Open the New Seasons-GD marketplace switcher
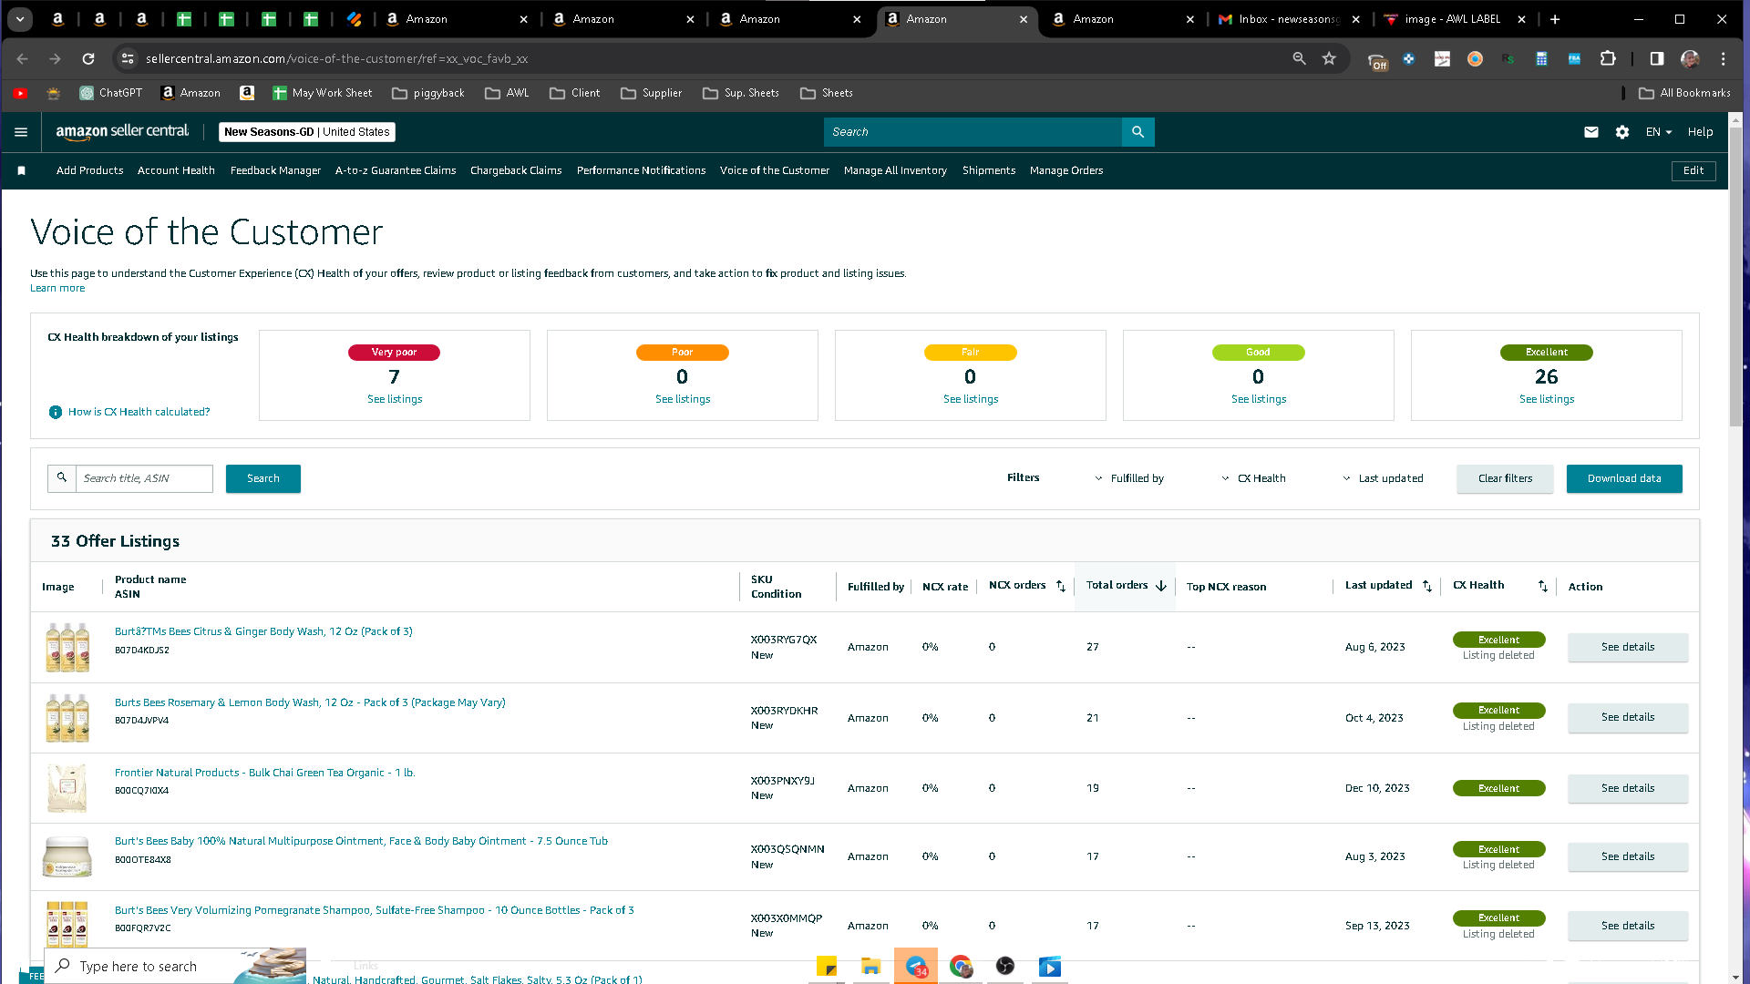1750x984 pixels. 307,132
